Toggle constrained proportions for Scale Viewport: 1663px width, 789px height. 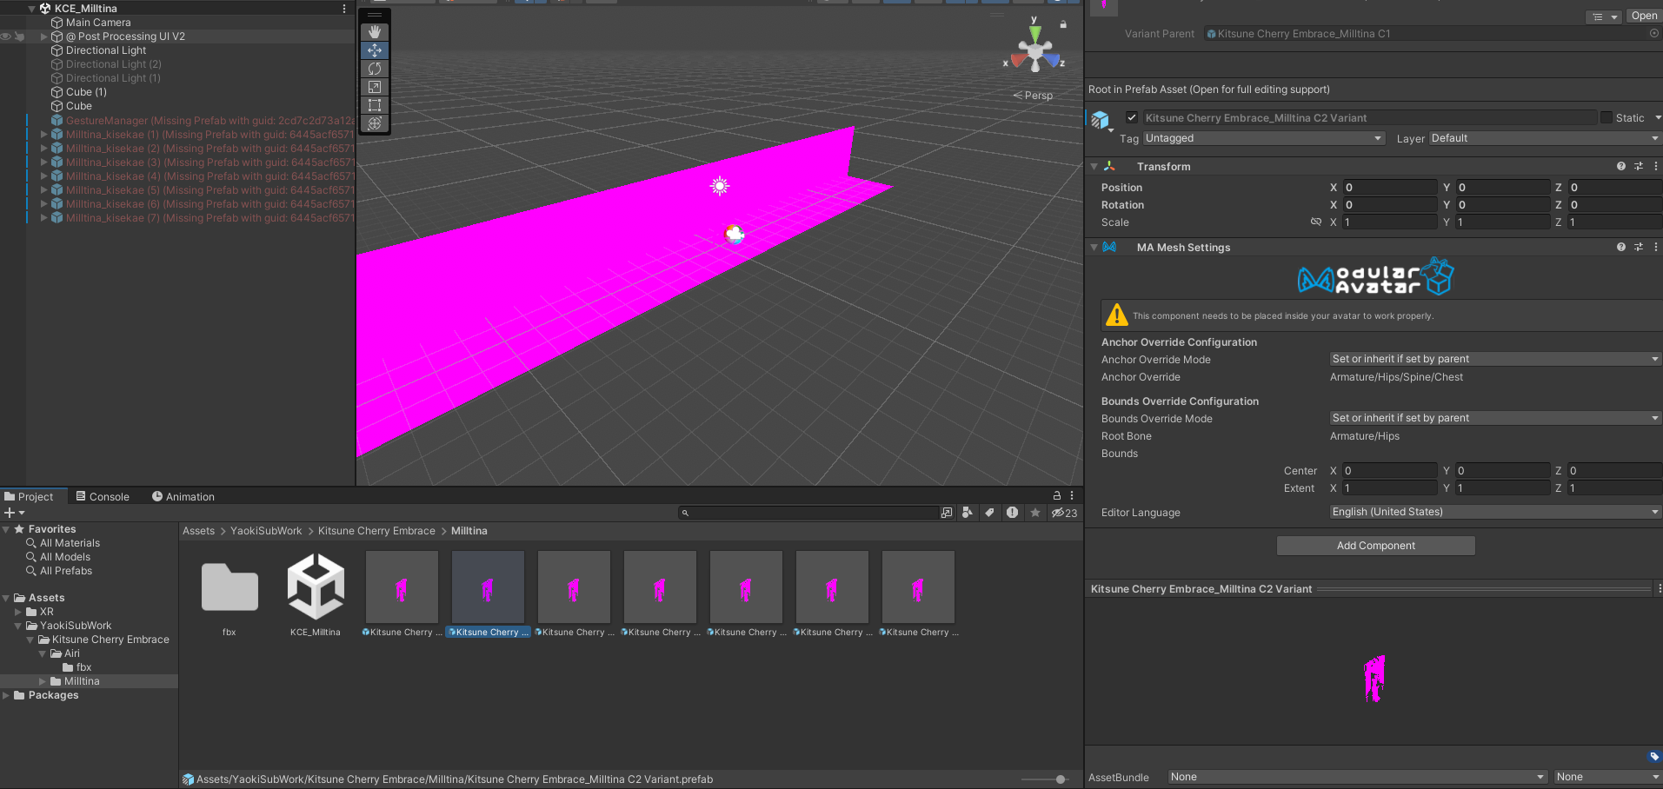coord(1316,222)
